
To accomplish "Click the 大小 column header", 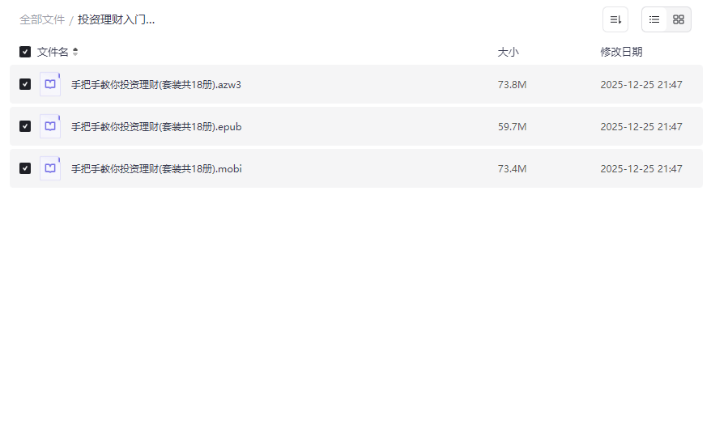I will pos(508,52).
